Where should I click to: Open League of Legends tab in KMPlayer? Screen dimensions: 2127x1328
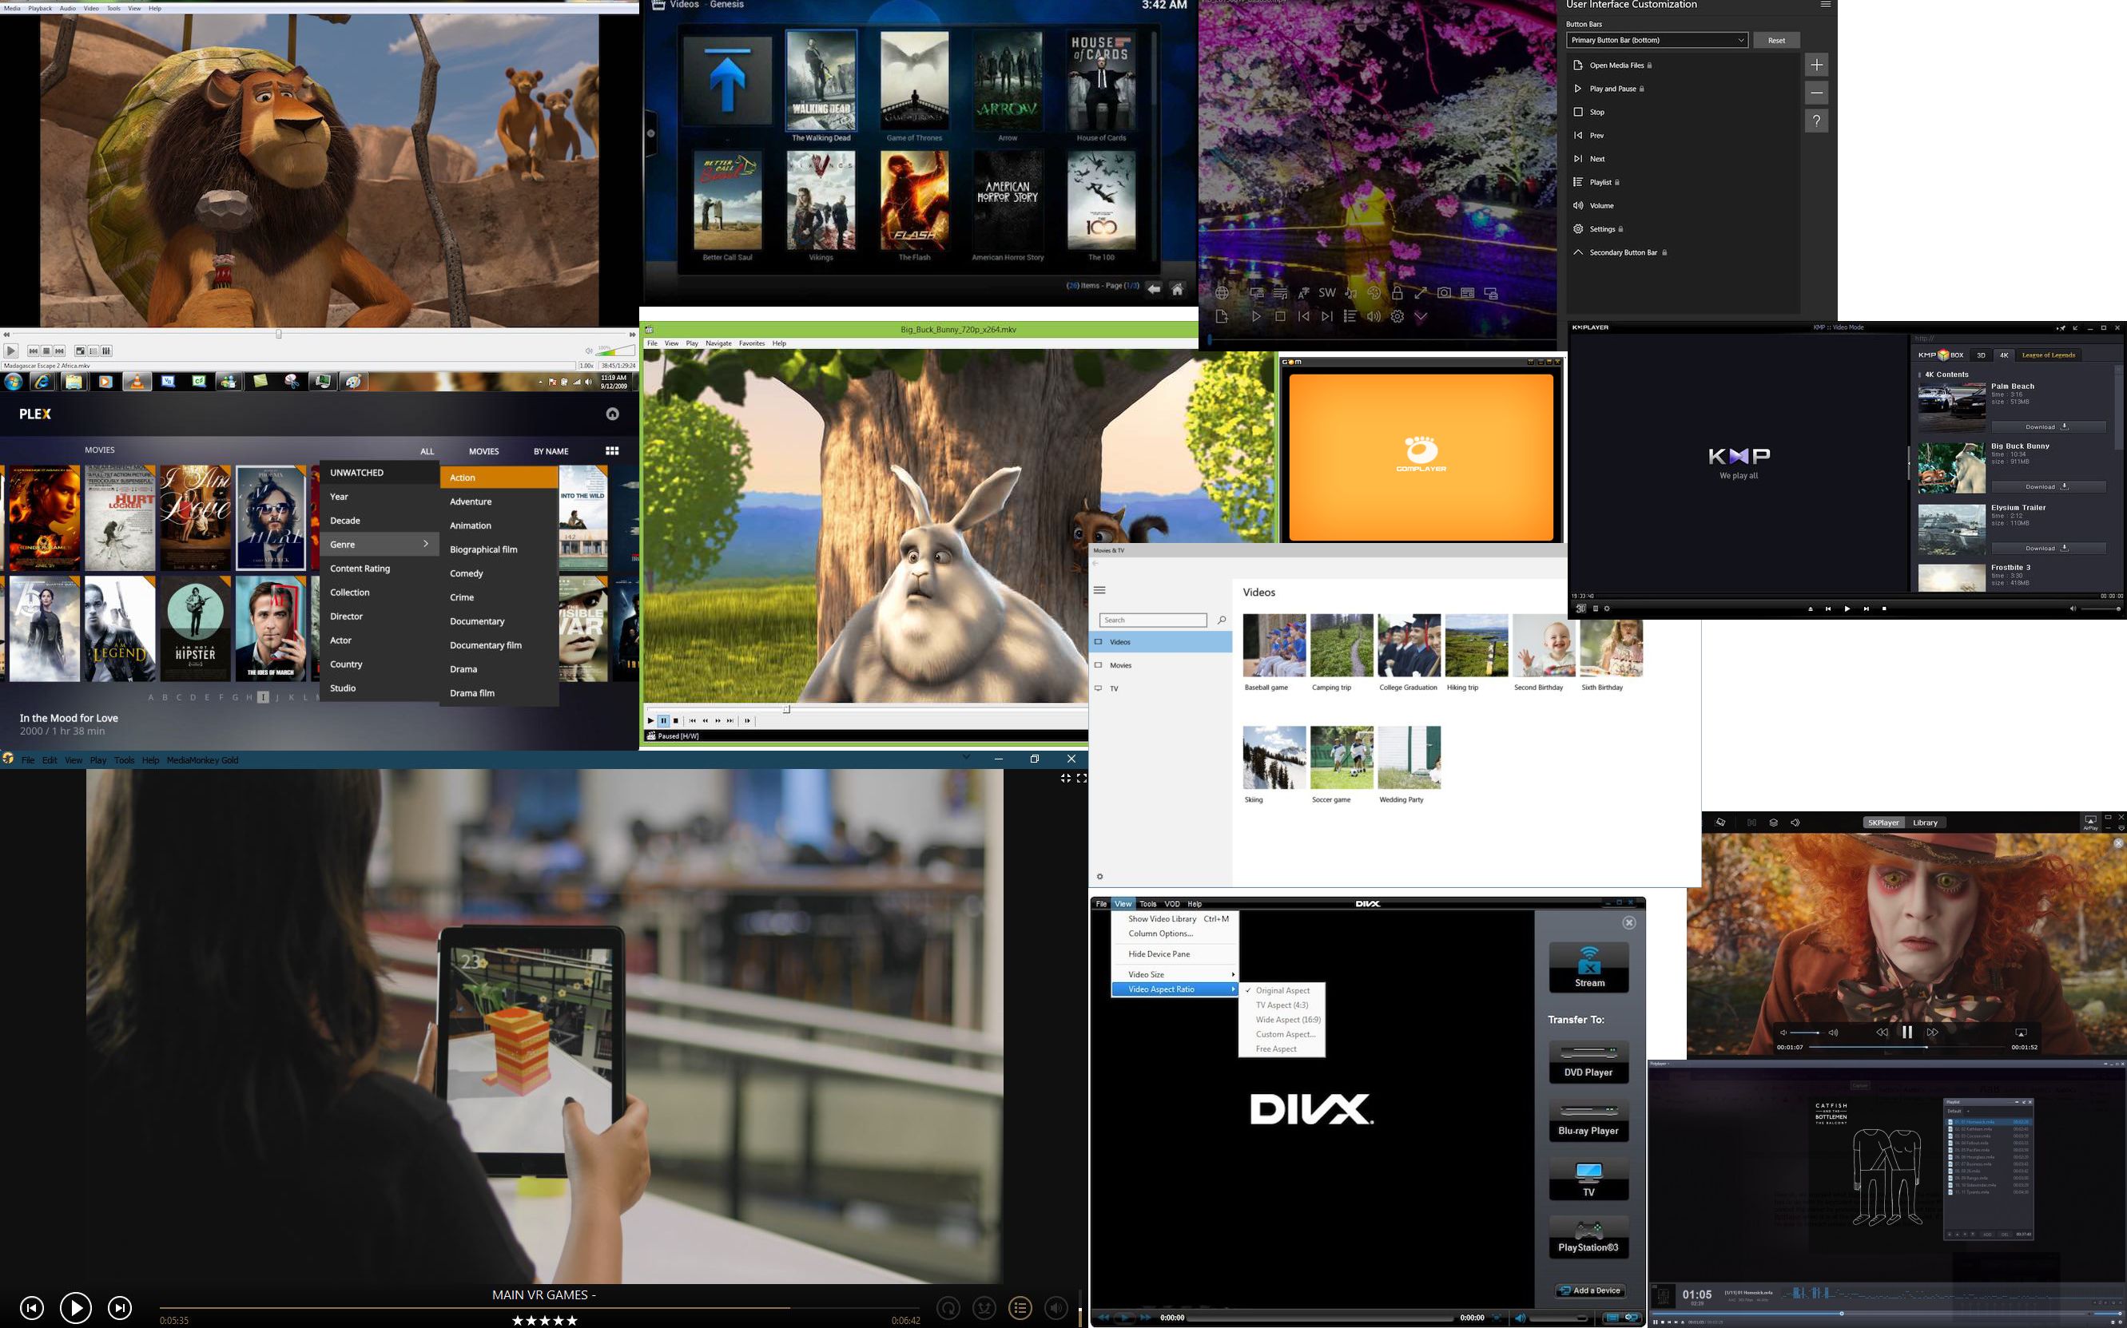(2048, 355)
